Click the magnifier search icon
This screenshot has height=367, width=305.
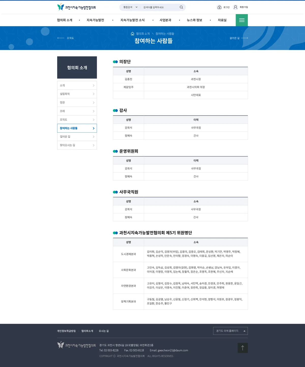(181, 7)
